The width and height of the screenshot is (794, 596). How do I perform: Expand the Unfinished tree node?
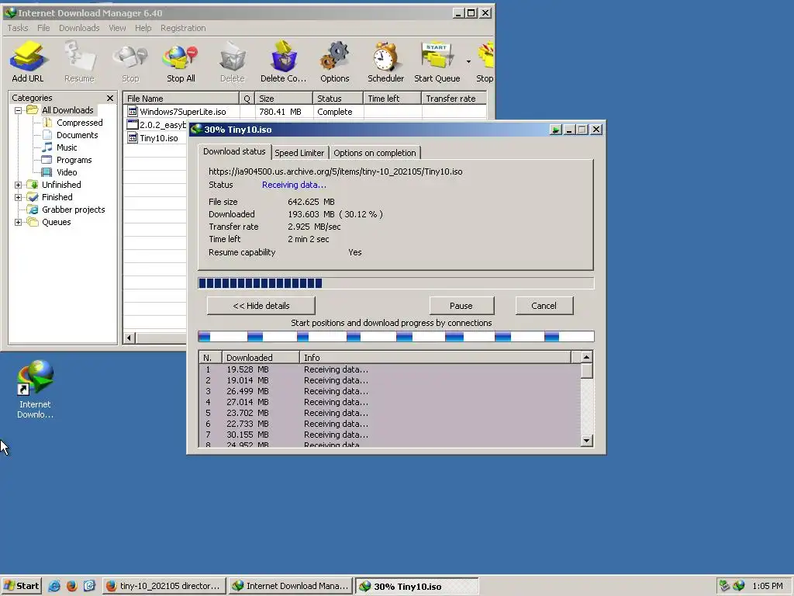click(x=19, y=185)
